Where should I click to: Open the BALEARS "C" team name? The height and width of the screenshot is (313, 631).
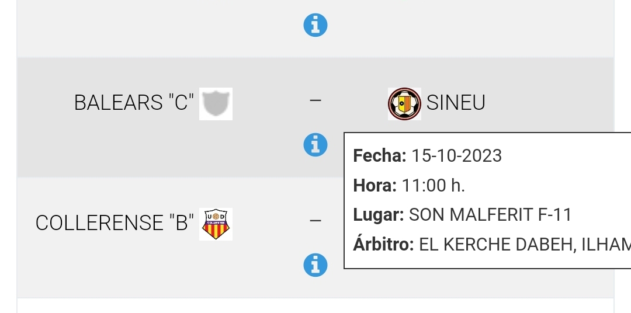134,103
